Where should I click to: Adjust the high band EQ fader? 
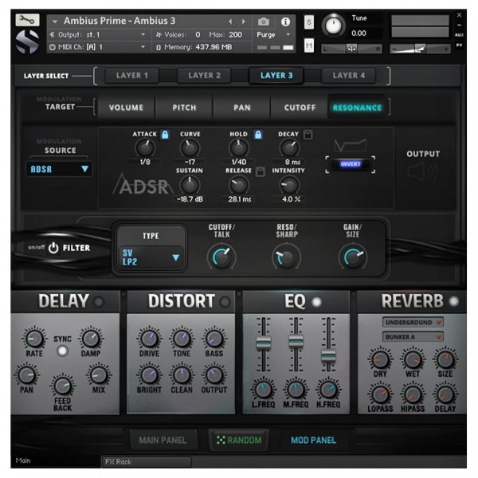click(x=328, y=355)
